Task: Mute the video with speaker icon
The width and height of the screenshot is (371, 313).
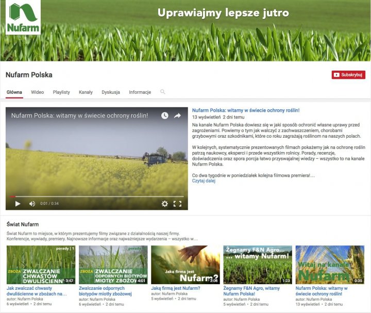Action: (x=32, y=204)
